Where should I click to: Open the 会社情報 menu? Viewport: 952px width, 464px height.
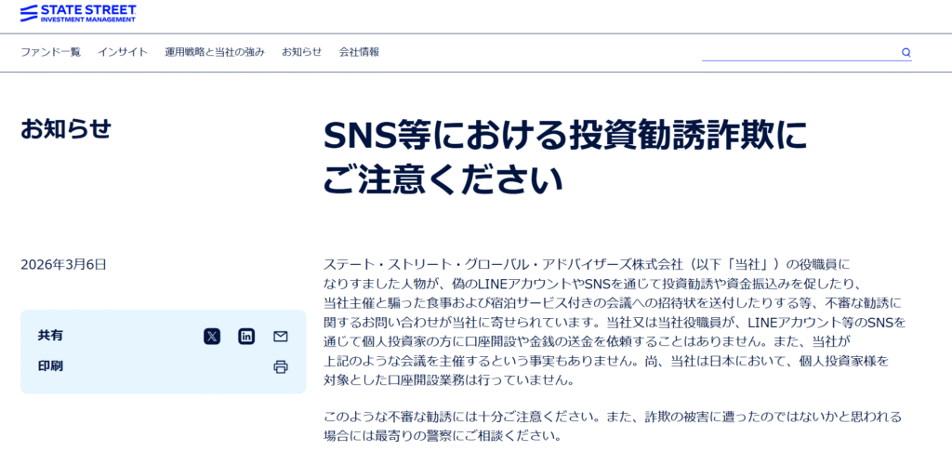click(x=359, y=52)
